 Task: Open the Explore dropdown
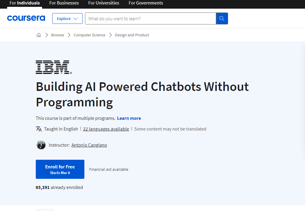pyautogui.click(x=67, y=18)
